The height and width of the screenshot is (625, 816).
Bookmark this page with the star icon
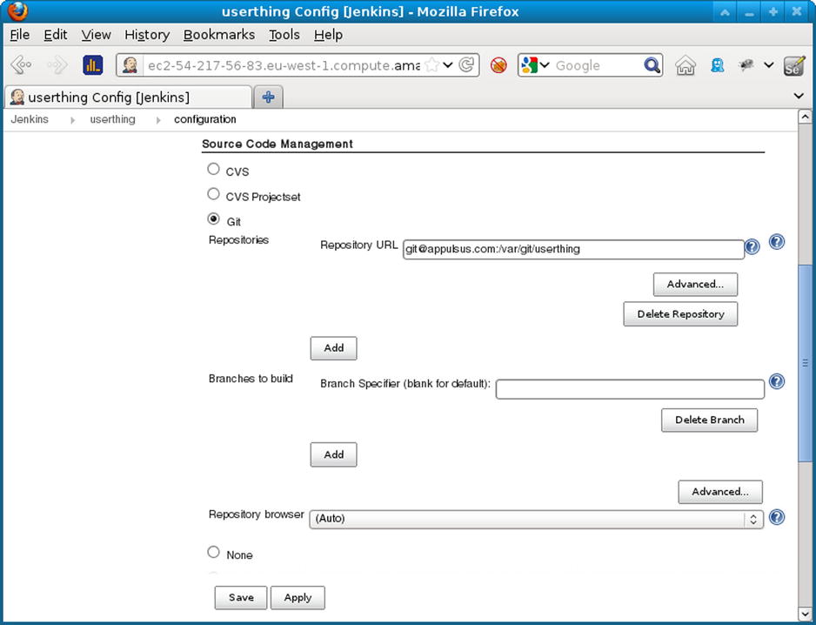click(x=431, y=65)
